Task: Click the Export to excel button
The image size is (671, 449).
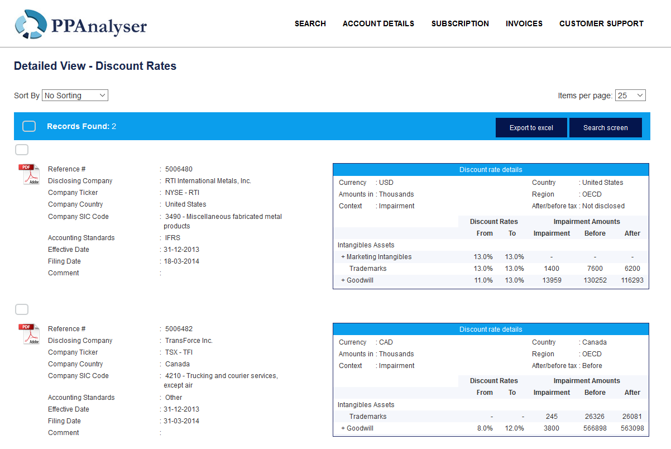Action: tap(531, 127)
